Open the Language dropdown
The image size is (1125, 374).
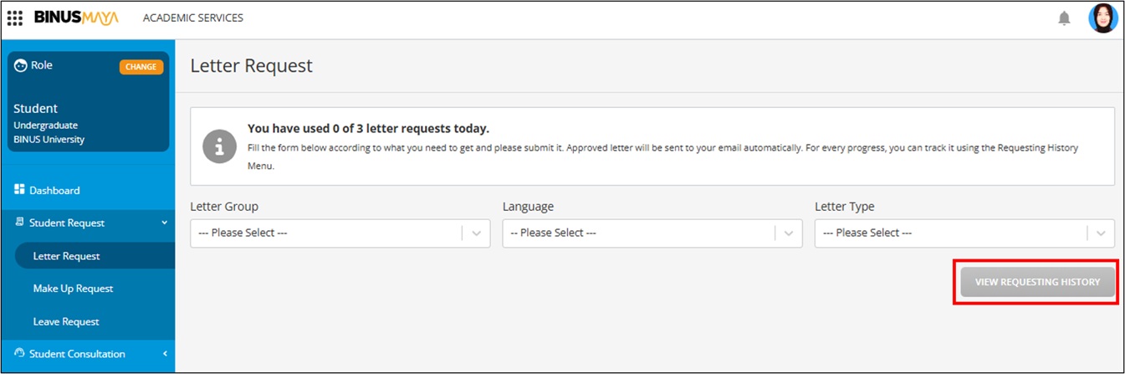(652, 233)
